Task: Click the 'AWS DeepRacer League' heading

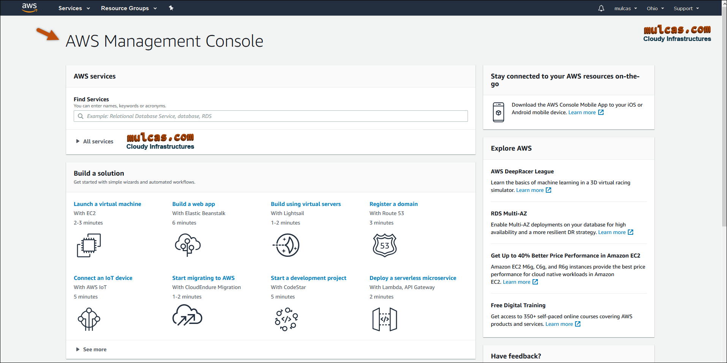Action: coord(522,171)
